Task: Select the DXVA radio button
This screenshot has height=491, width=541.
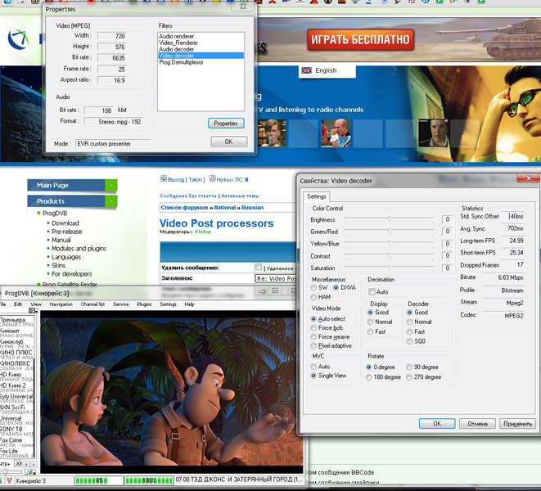Action: (336, 287)
